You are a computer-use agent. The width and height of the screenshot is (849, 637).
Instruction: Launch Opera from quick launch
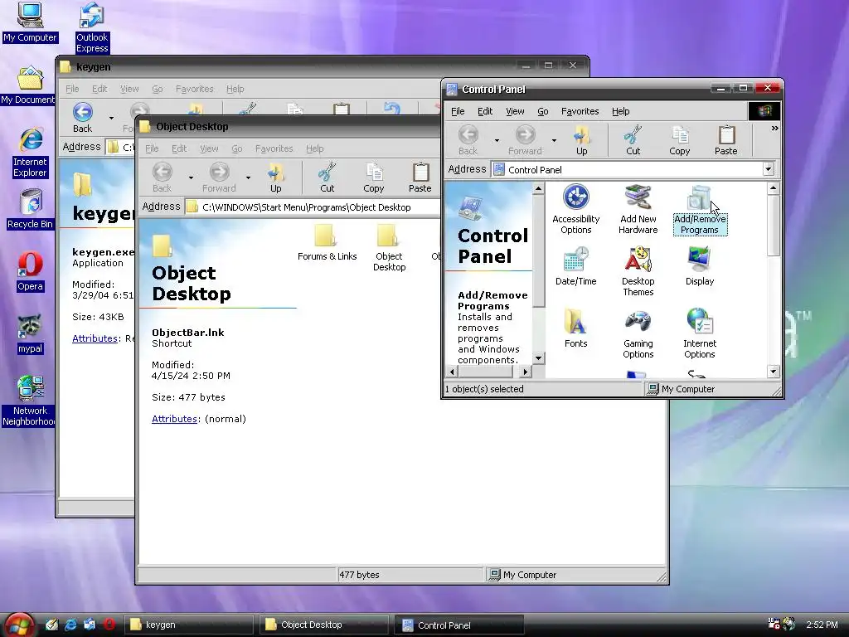(109, 625)
